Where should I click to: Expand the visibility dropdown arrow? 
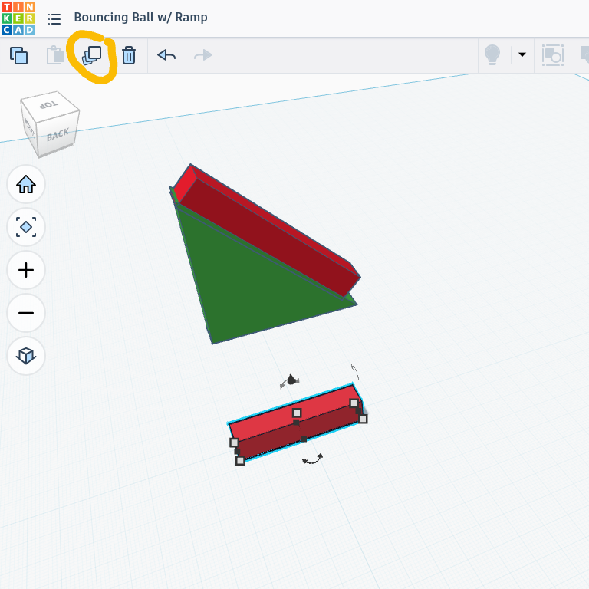[522, 55]
